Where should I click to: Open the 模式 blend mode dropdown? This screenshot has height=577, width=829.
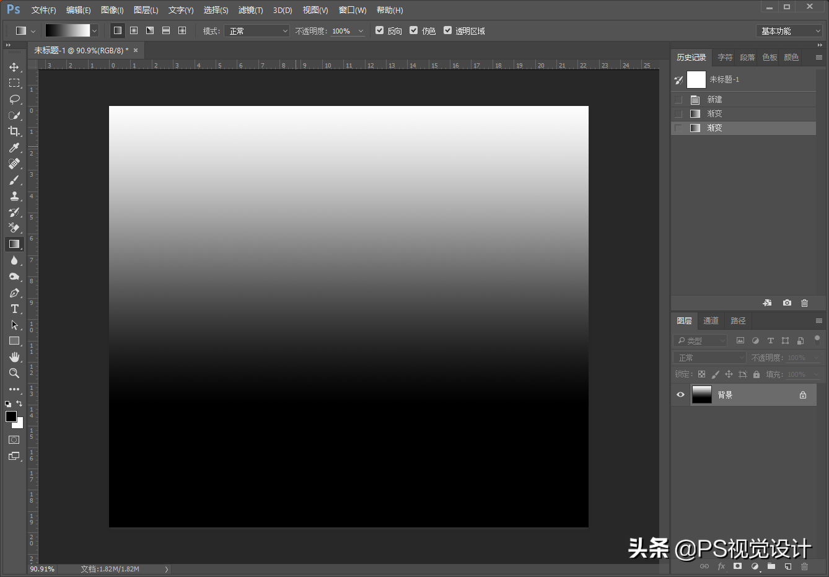click(x=257, y=30)
